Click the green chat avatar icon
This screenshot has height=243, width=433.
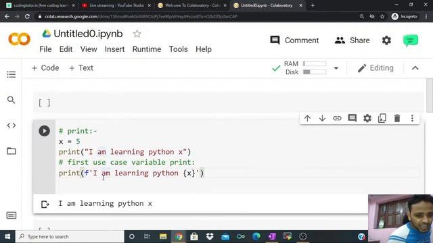click(x=411, y=40)
